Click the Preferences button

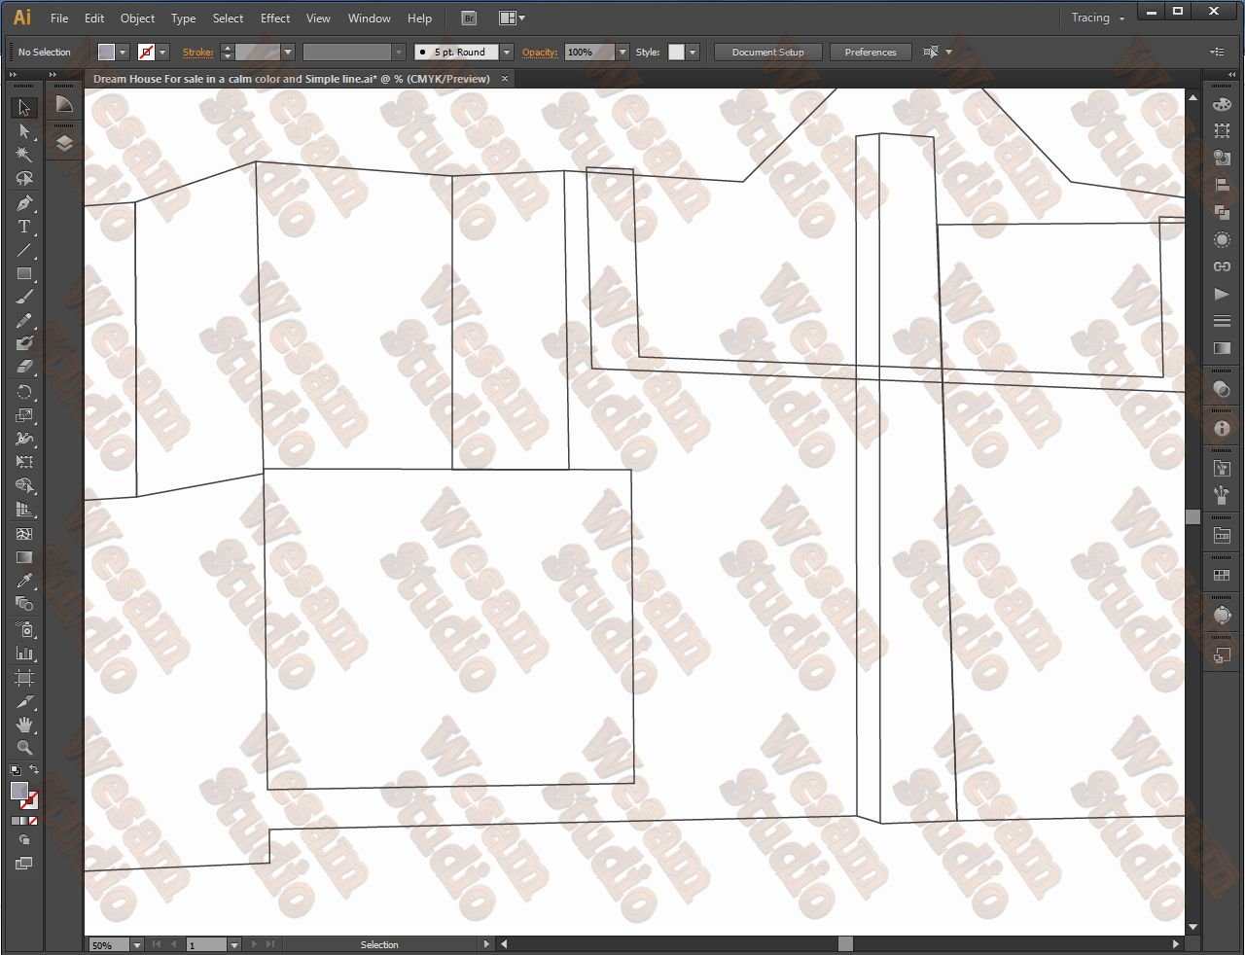871,53
